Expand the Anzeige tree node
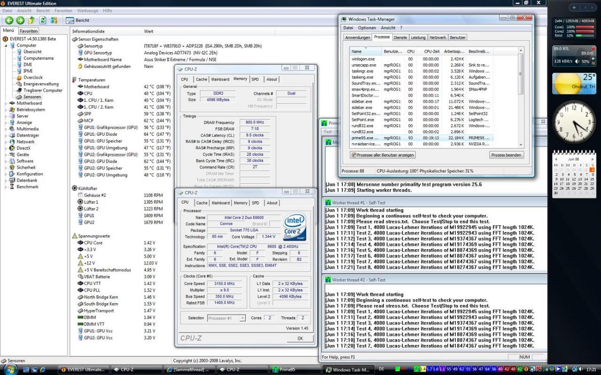Image resolution: width=601 pixels, height=375 pixels. pyautogui.click(x=6, y=122)
